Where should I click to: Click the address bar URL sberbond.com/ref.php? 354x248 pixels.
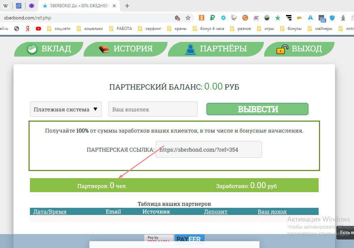click(28, 18)
